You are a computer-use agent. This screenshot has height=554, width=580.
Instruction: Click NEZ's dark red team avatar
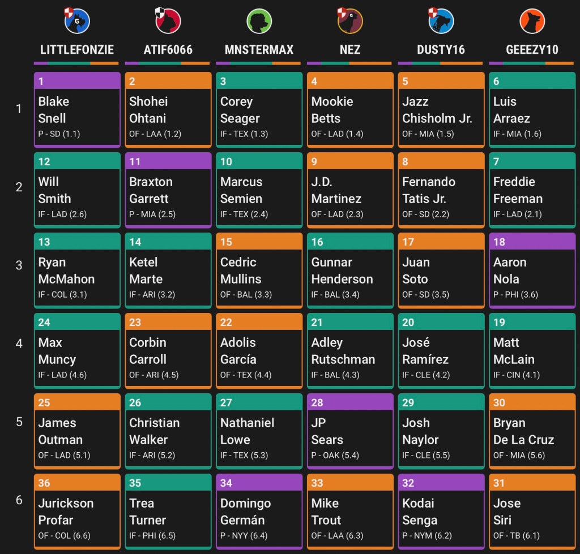click(x=350, y=21)
